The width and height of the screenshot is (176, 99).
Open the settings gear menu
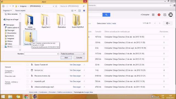point(168,23)
